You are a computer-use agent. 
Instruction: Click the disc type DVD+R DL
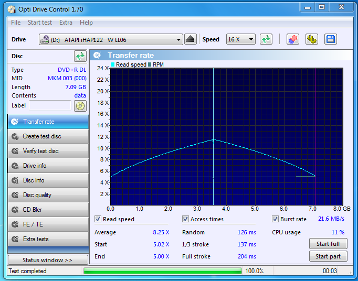click(x=72, y=70)
